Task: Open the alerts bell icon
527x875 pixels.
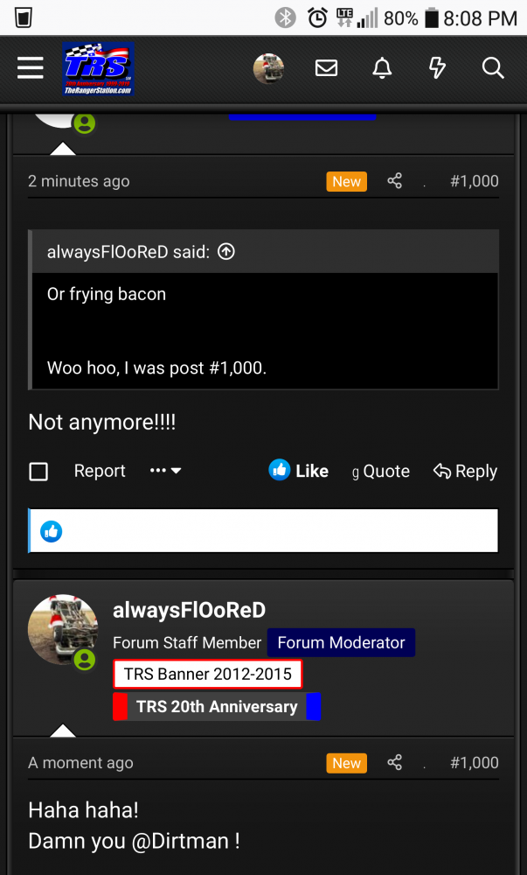Action: click(382, 68)
